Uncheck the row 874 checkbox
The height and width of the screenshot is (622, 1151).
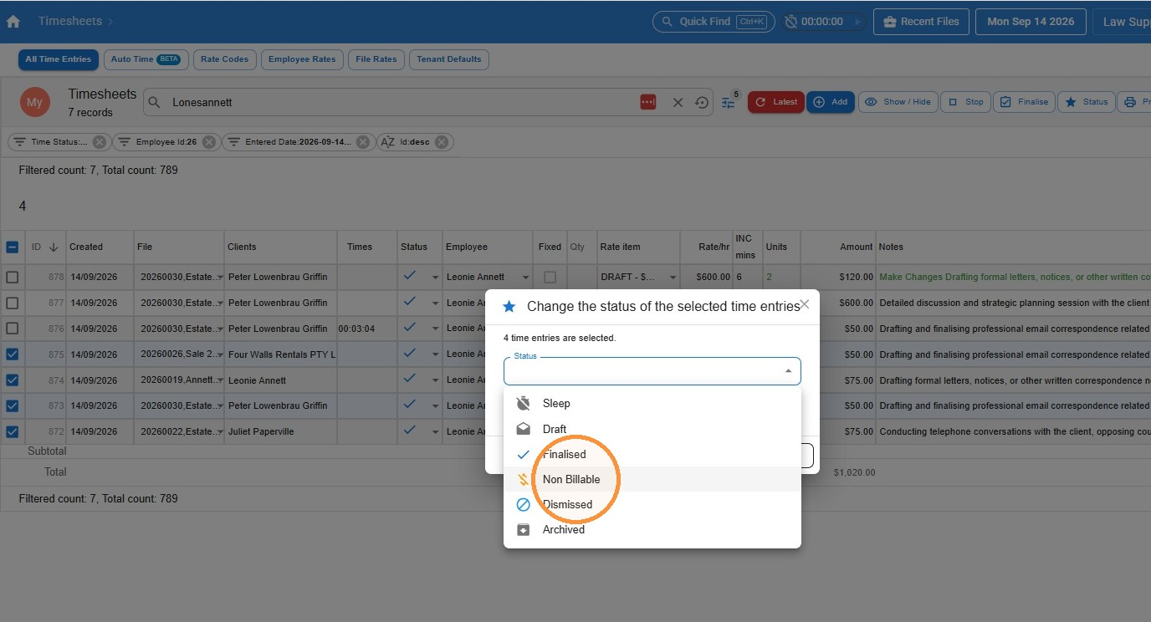tap(13, 380)
